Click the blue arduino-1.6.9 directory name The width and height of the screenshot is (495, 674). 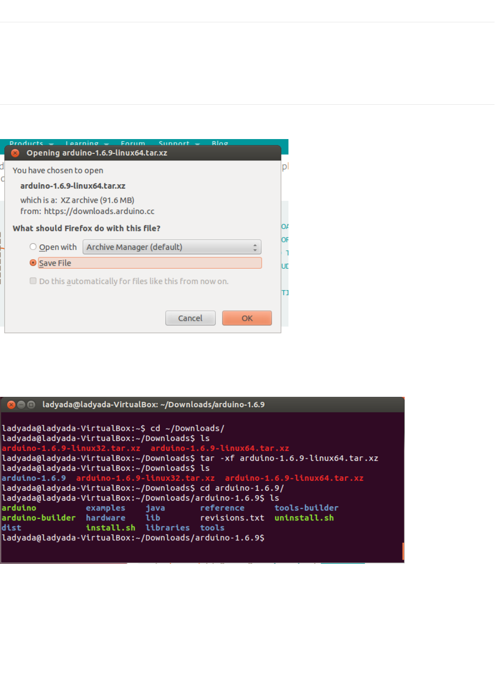pos(34,478)
